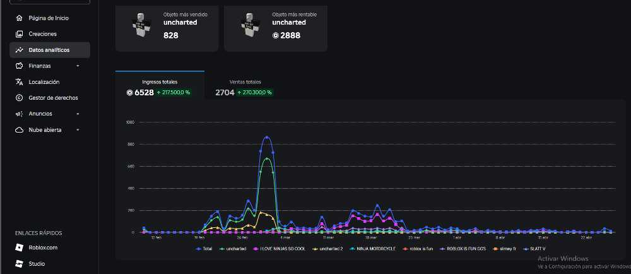Expand the Anuncios submenu arrow
This screenshot has height=274, width=631.
pyautogui.click(x=78, y=114)
